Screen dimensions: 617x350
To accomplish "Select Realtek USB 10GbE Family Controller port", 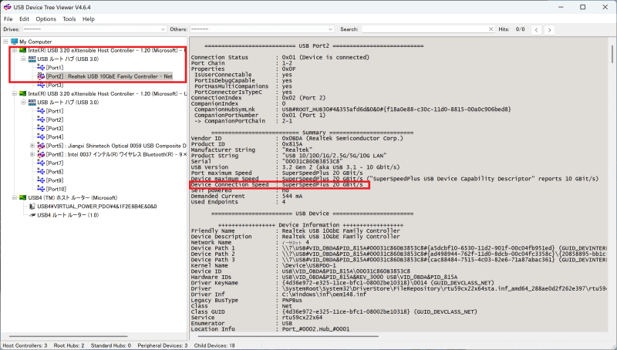I will 109,76.
